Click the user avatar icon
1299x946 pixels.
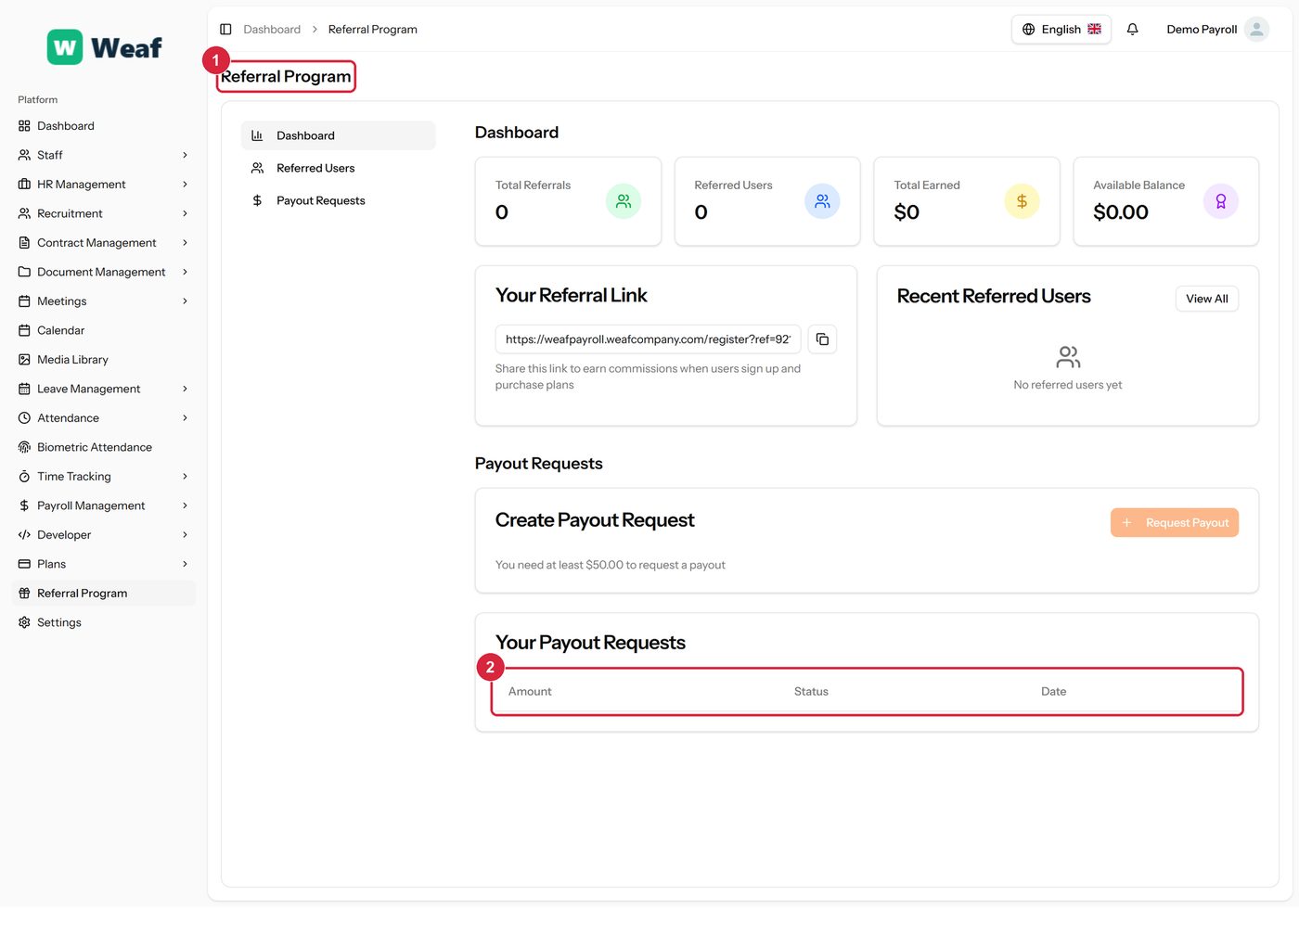(x=1256, y=30)
